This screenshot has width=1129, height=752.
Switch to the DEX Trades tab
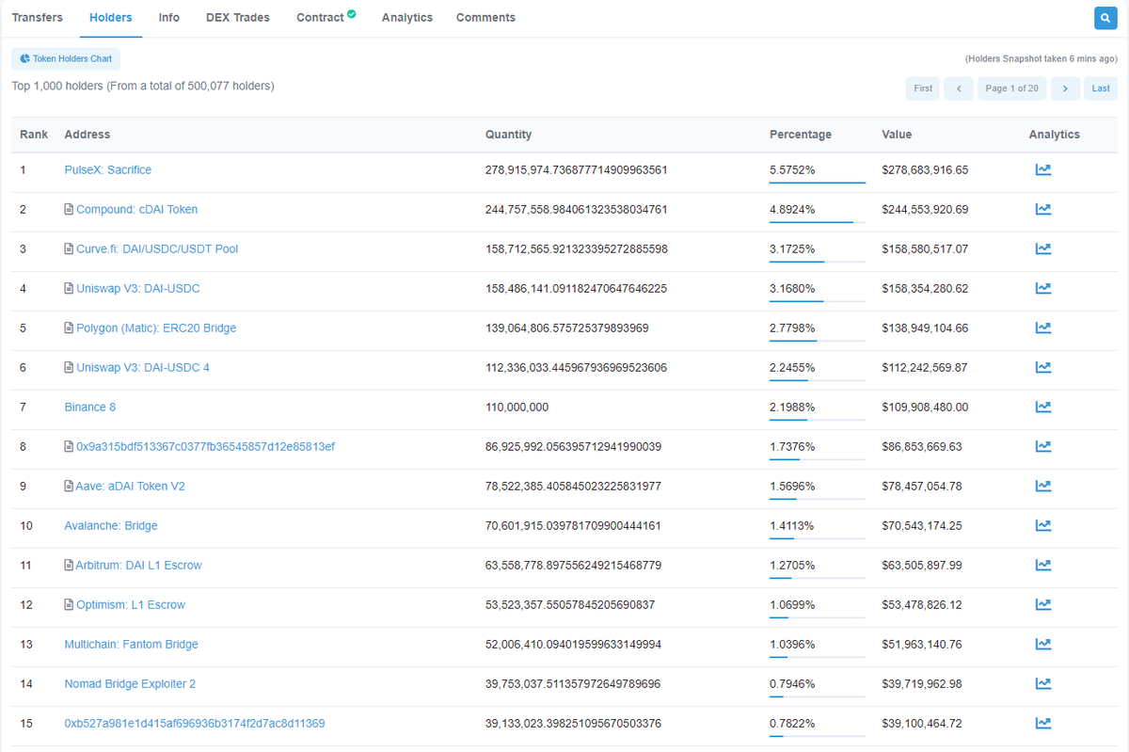point(238,18)
